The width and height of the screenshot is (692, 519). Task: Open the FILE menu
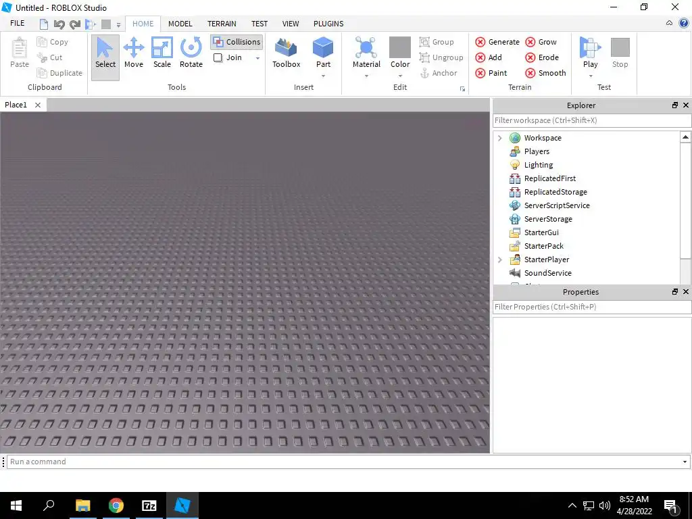click(17, 23)
